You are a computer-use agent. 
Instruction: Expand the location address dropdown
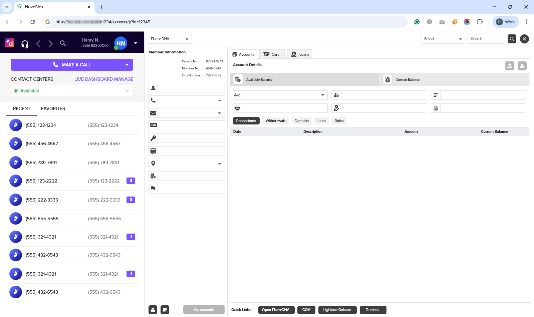[x=220, y=164]
